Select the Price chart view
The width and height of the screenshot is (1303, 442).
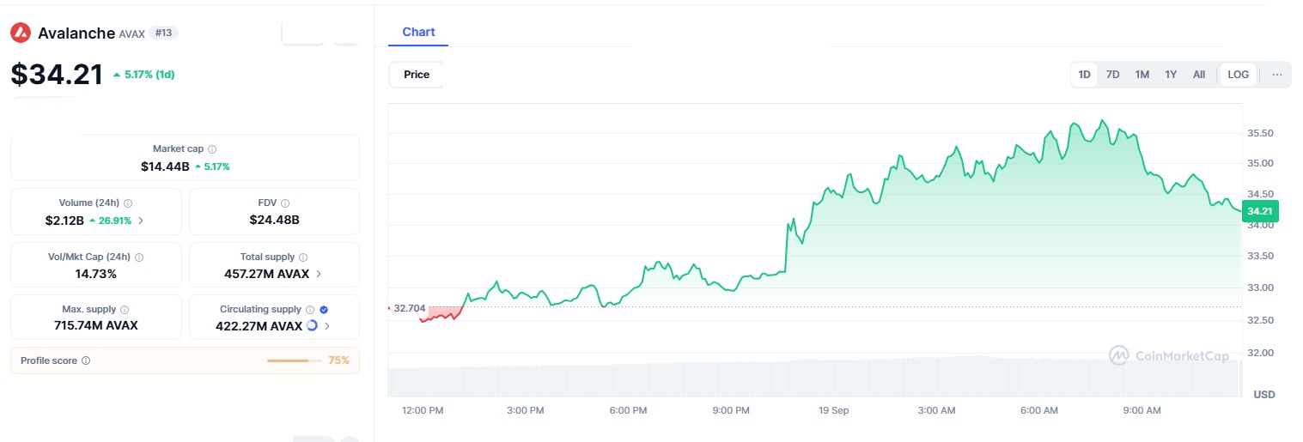click(x=417, y=75)
